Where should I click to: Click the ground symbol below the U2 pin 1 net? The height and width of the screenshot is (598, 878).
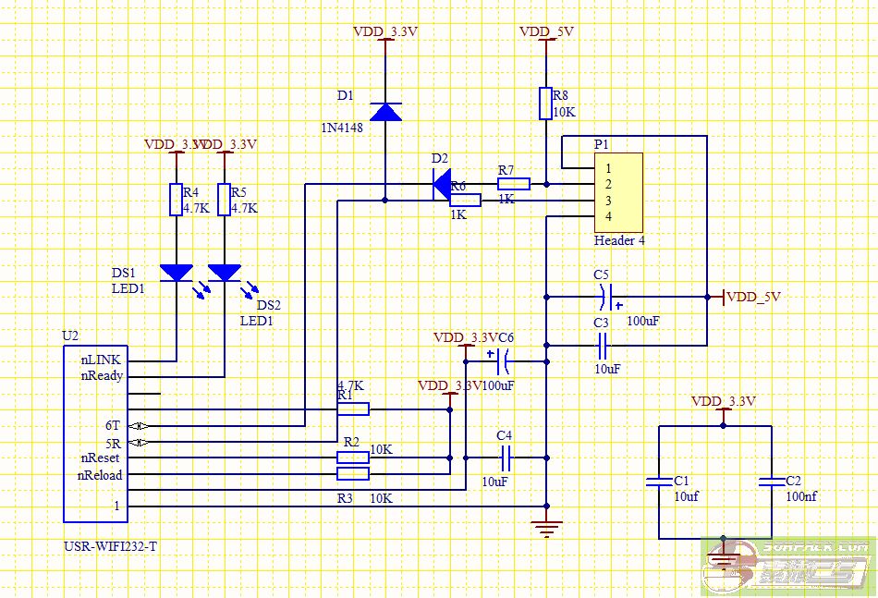(547, 528)
